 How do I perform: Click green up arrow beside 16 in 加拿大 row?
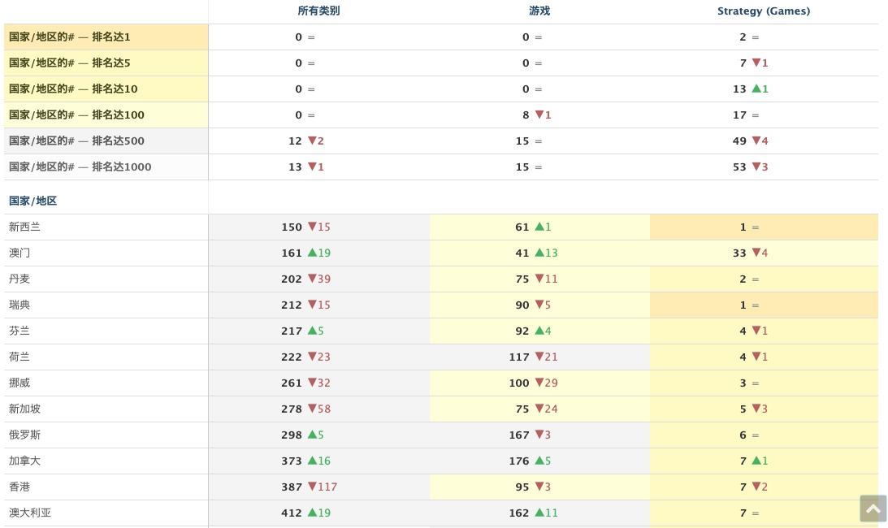point(312,461)
